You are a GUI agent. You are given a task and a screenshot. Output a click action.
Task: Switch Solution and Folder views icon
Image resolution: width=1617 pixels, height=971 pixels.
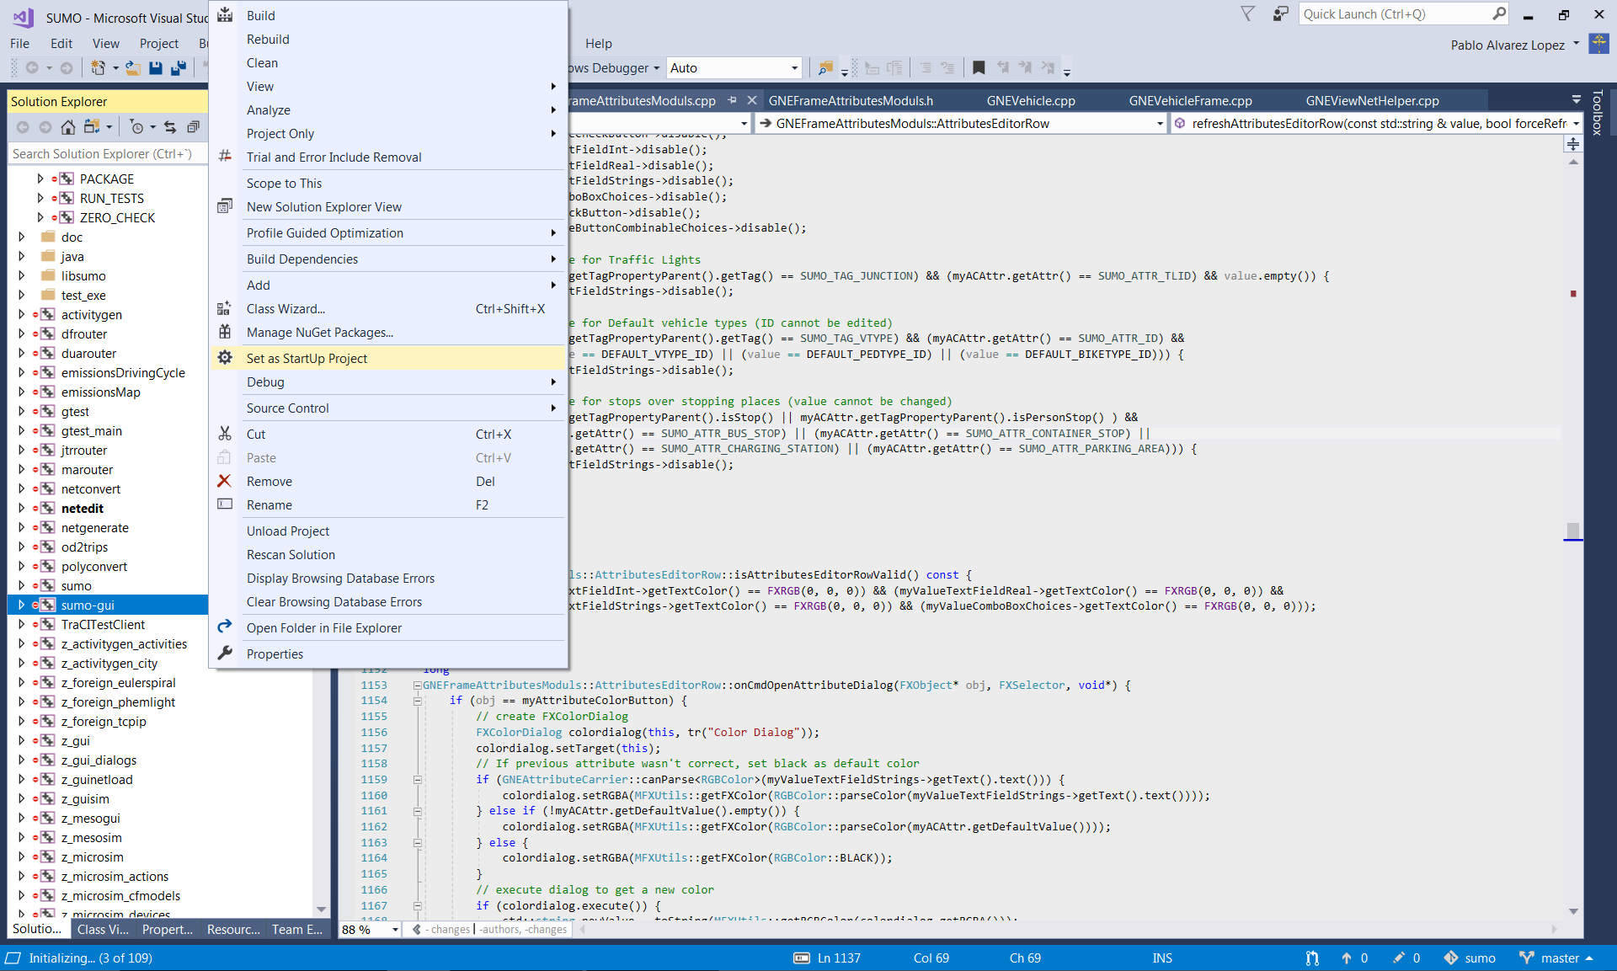point(92,126)
